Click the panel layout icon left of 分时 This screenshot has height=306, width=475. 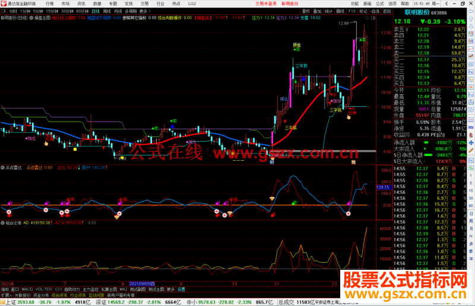[x=4, y=11]
